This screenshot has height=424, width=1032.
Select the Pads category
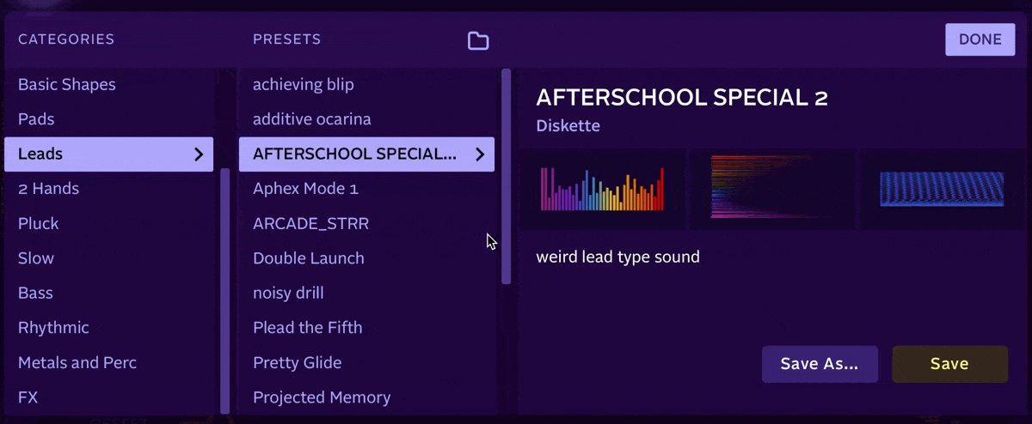[x=36, y=119]
